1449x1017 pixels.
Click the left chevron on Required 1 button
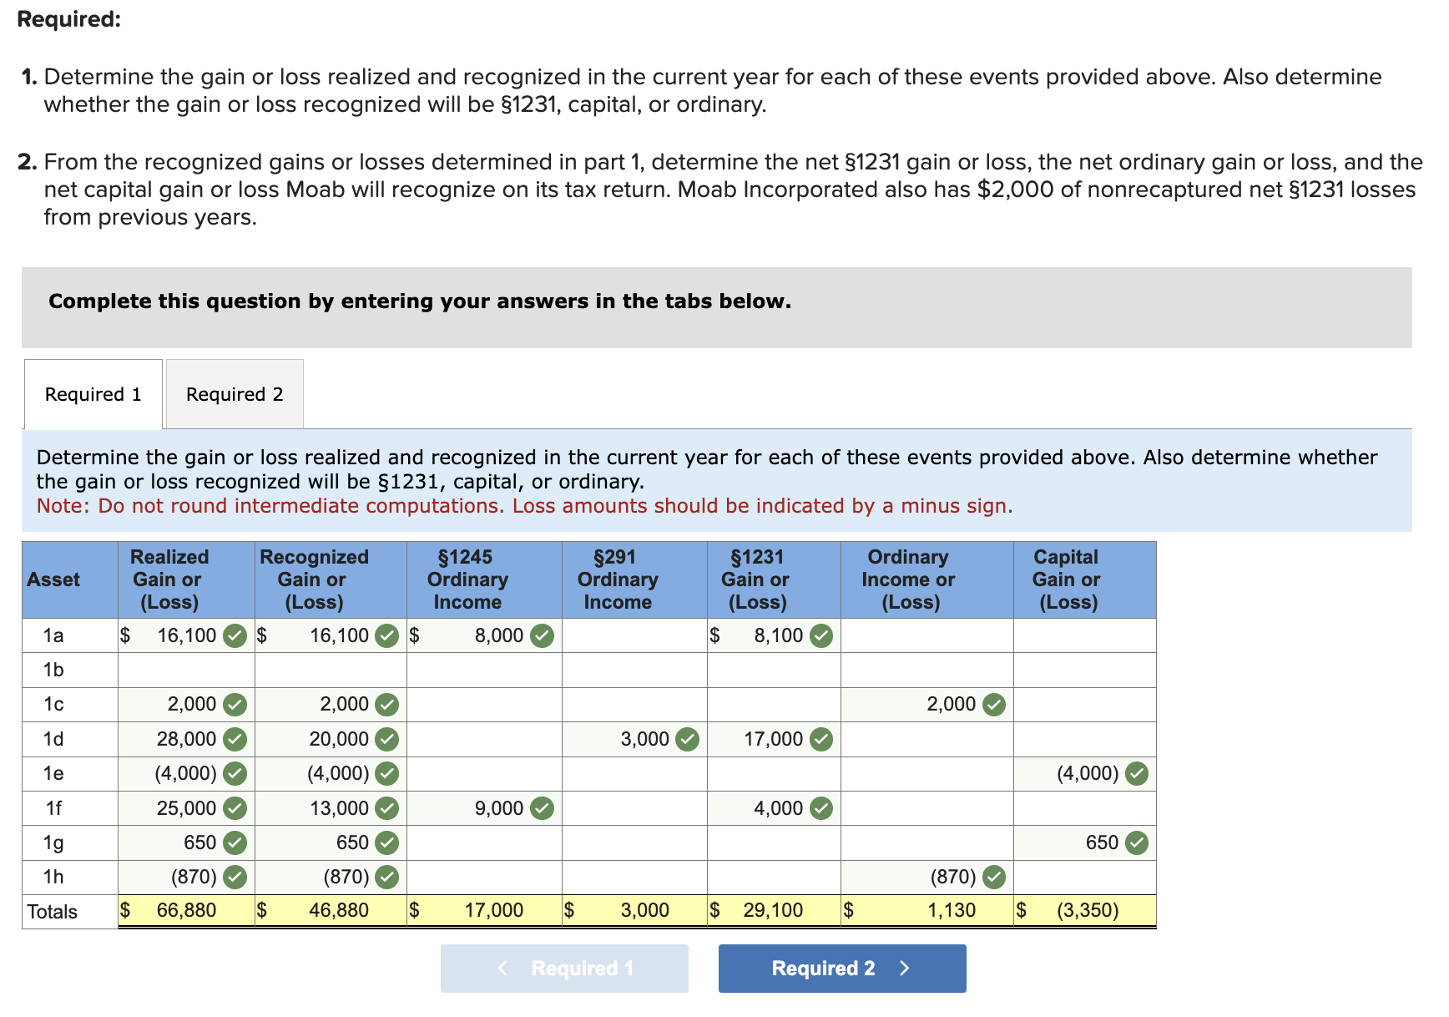(x=502, y=969)
